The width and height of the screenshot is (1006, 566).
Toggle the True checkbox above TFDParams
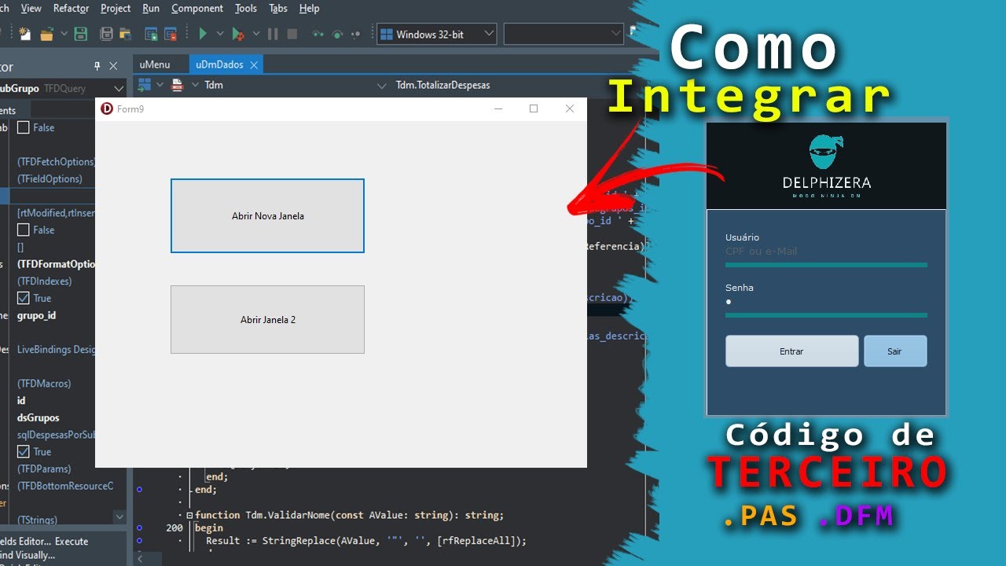(x=24, y=452)
